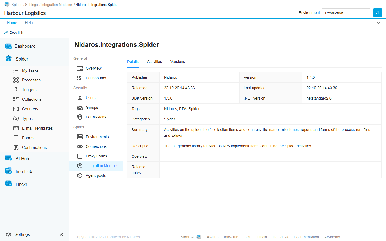Screen dimensions: 386x241
Task: Click the Users person icon
Action: 80,98
